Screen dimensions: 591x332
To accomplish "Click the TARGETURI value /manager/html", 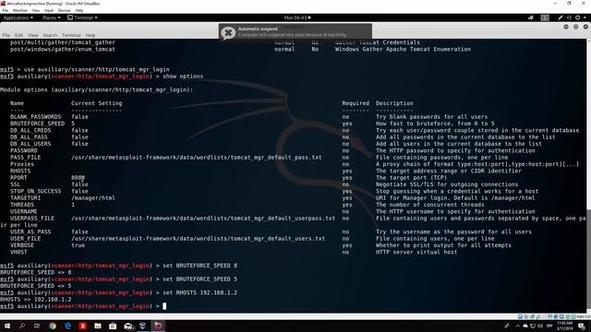I will tap(93, 198).
